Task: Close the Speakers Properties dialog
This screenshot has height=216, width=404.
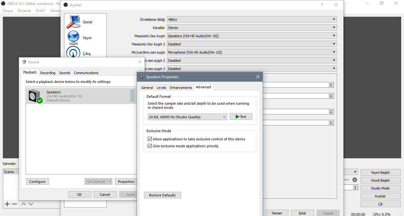Action: pyautogui.click(x=258, y=77)
